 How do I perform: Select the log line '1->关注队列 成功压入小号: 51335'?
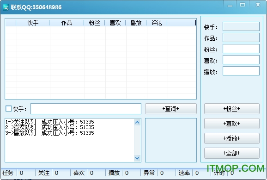[49, 122]
